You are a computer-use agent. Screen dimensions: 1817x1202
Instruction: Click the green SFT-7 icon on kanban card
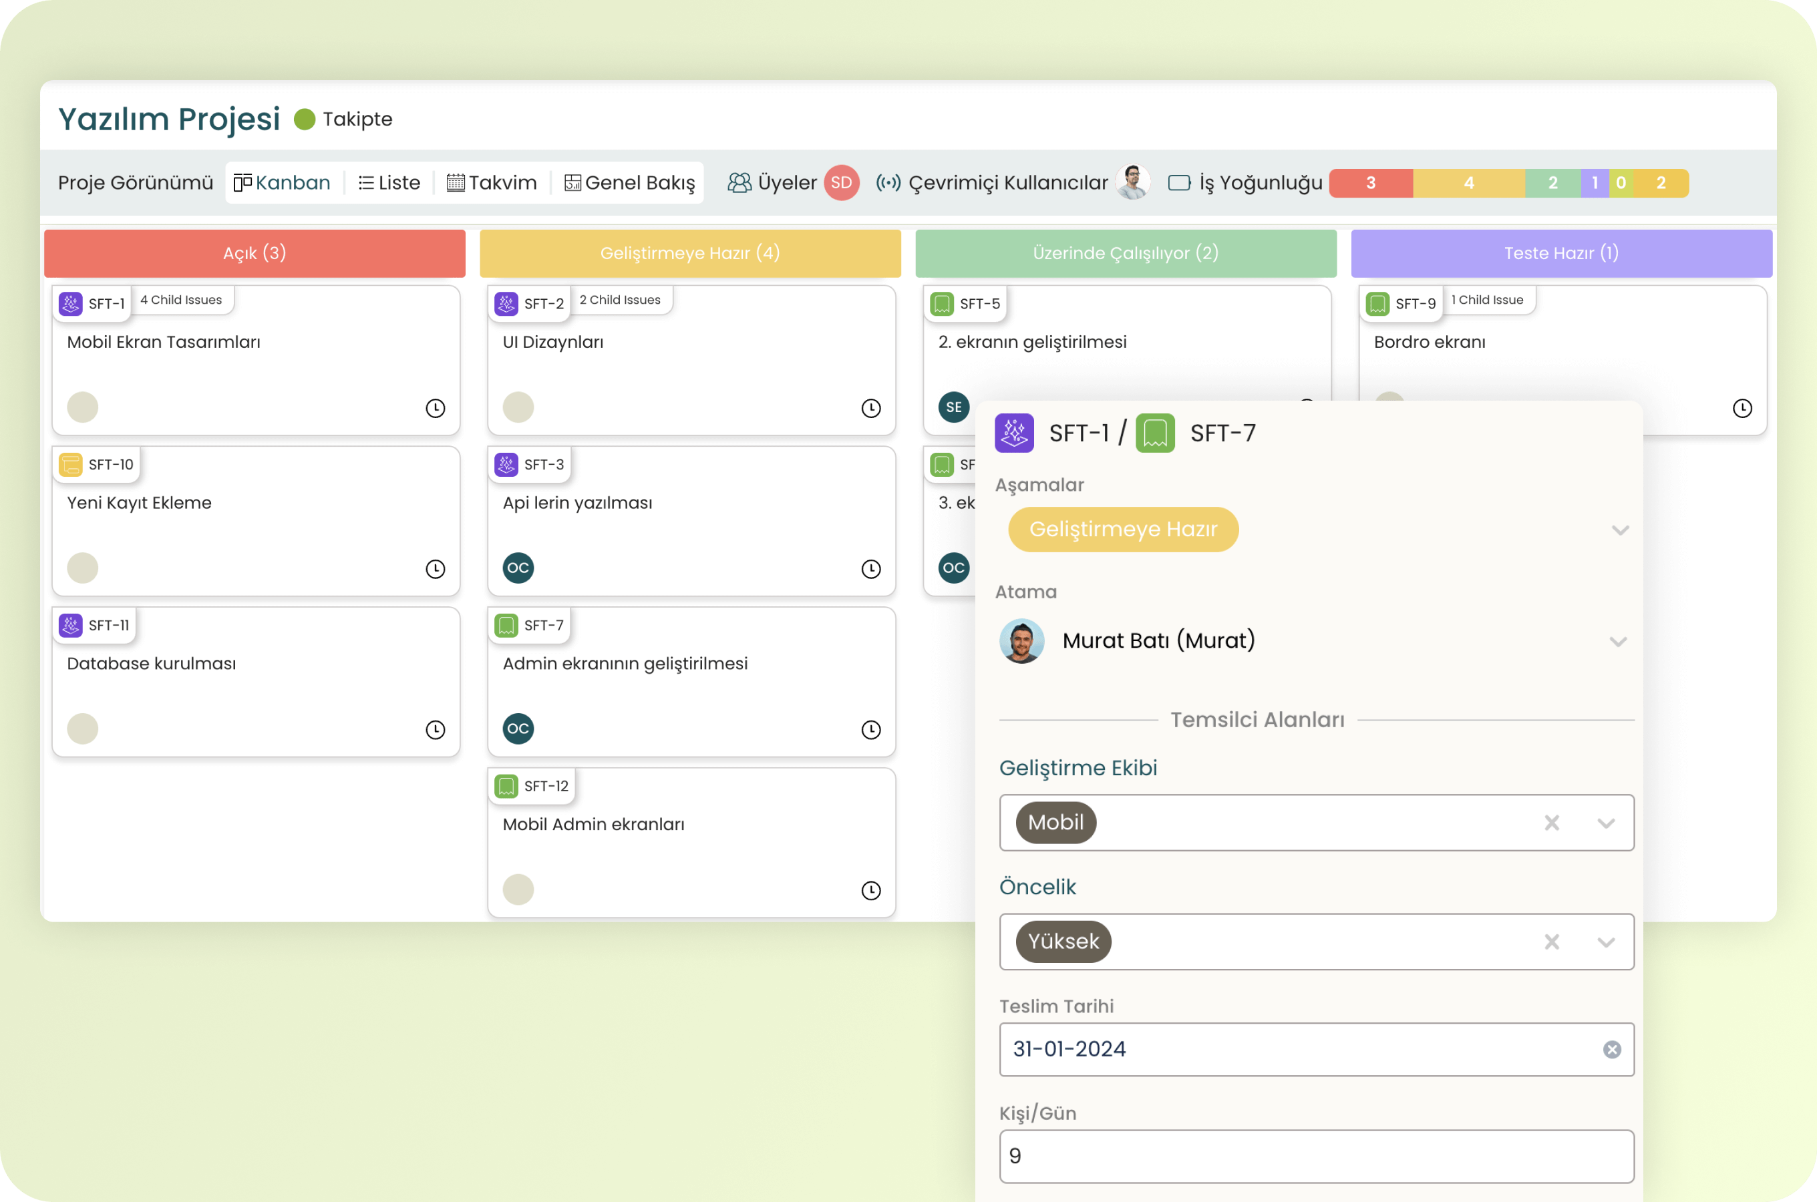[506, 626]
